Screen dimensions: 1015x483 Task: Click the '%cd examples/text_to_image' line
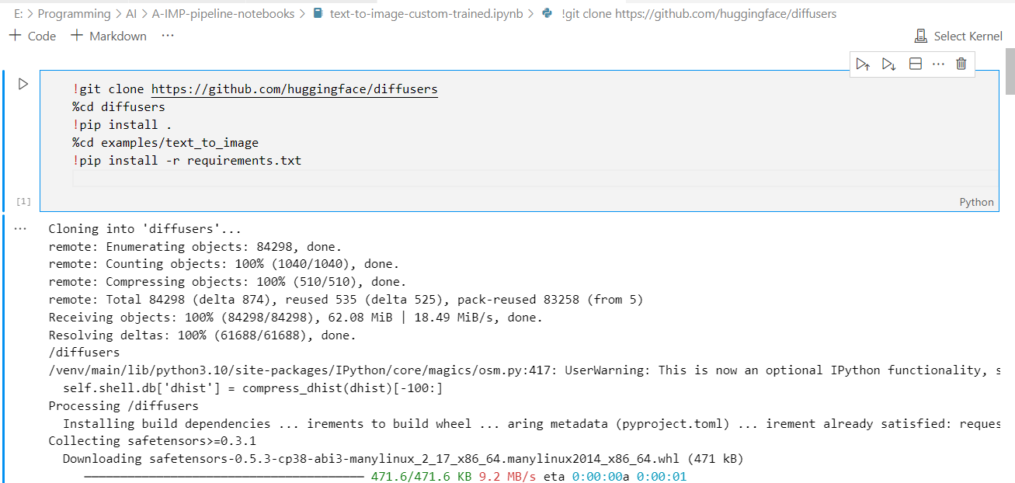165,143
